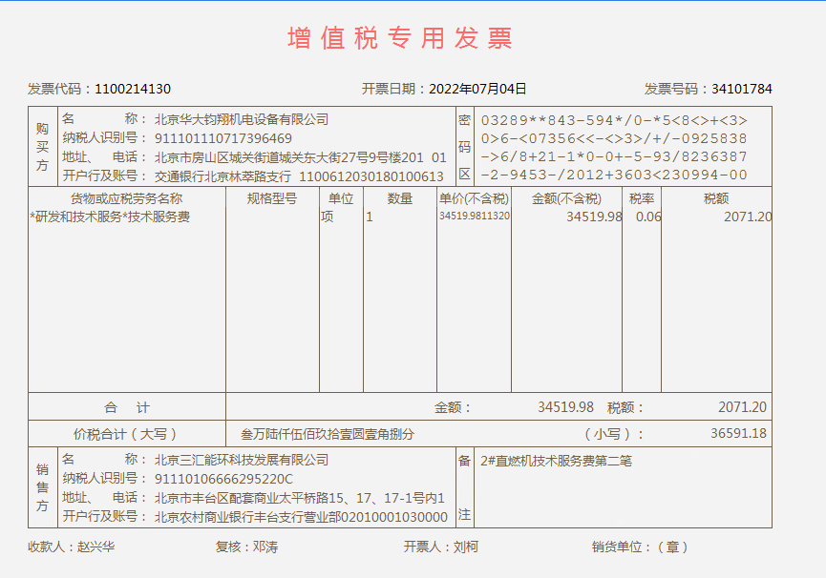The image size is (826, 578).
Task: Click the issuer name 刘柯
Action: point(465,547)
